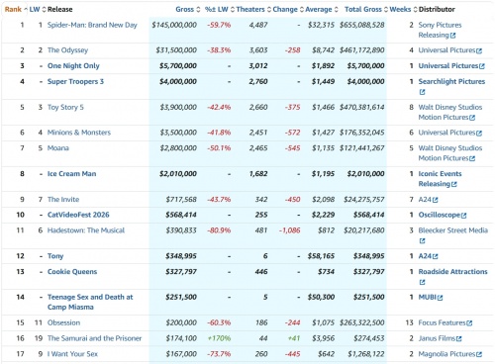Click external link icon beside Janus Films
The height and width of the screenshot is (364, 495).
pyautogui.click(x=459, y=338)
